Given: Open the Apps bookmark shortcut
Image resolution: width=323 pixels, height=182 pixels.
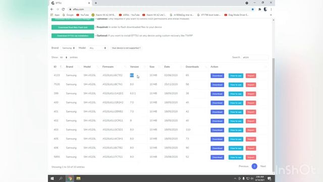Looking at the screenshot, I should 55,15.
